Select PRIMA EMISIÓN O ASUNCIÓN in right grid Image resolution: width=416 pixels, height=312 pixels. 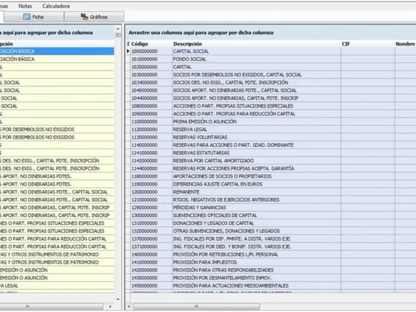tap(204, 122)
